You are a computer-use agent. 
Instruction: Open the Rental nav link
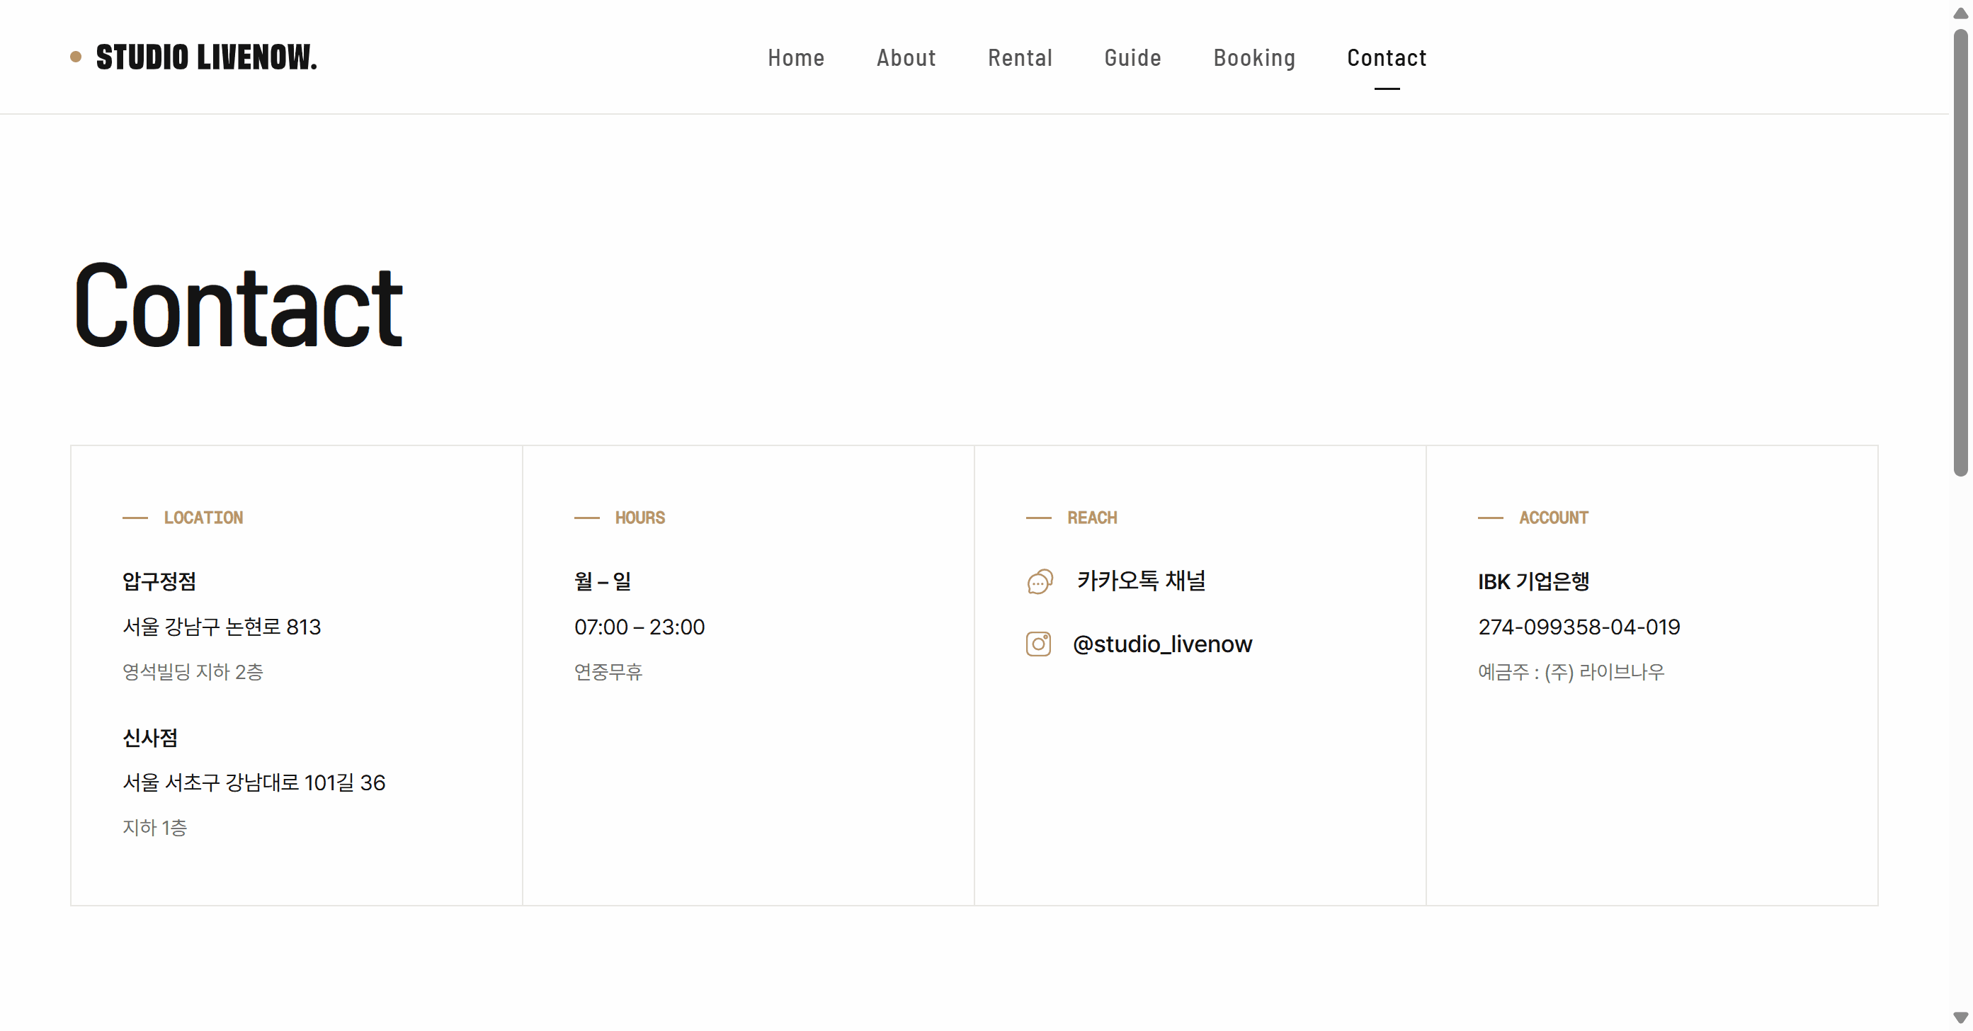(1020, 57)
